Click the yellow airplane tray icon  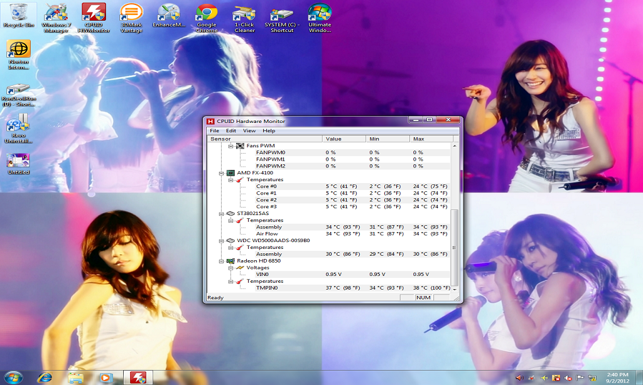coord(544,378)
